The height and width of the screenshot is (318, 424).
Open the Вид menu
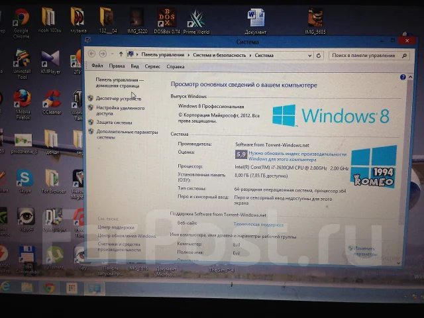pos(134,66)
